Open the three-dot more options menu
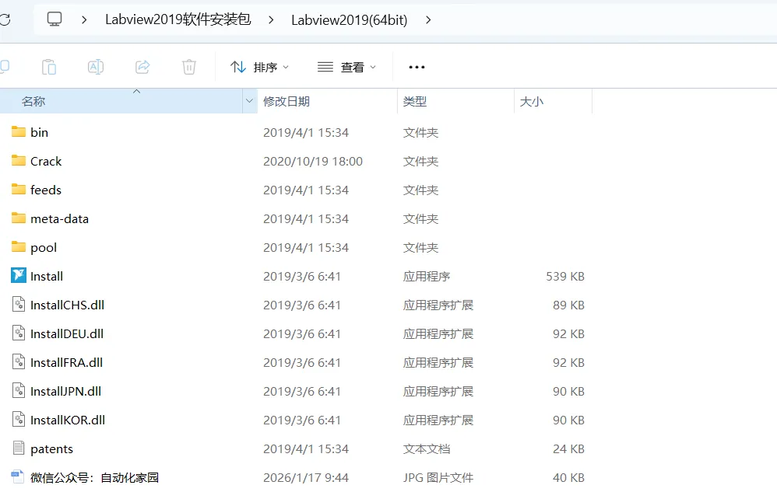The image size is (777, 492). [x=417, y=67]
